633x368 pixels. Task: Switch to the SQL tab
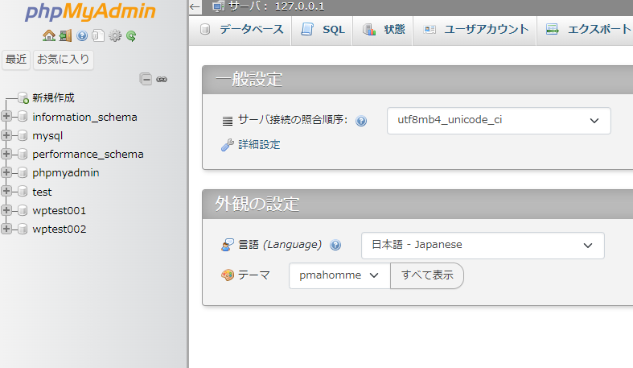323,30
